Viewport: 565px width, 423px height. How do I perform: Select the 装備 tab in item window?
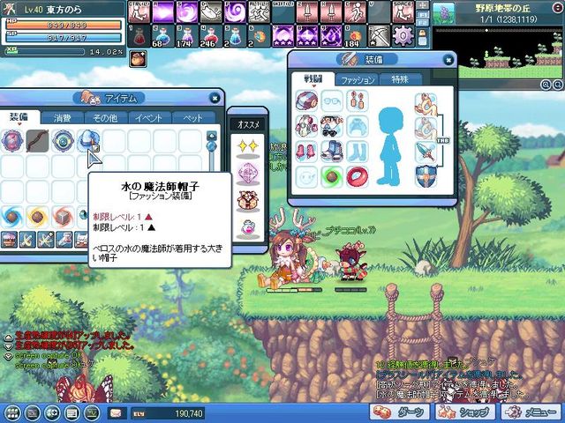tap(19, 117)
